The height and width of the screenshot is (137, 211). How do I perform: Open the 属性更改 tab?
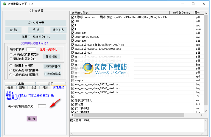click(58, 87)
